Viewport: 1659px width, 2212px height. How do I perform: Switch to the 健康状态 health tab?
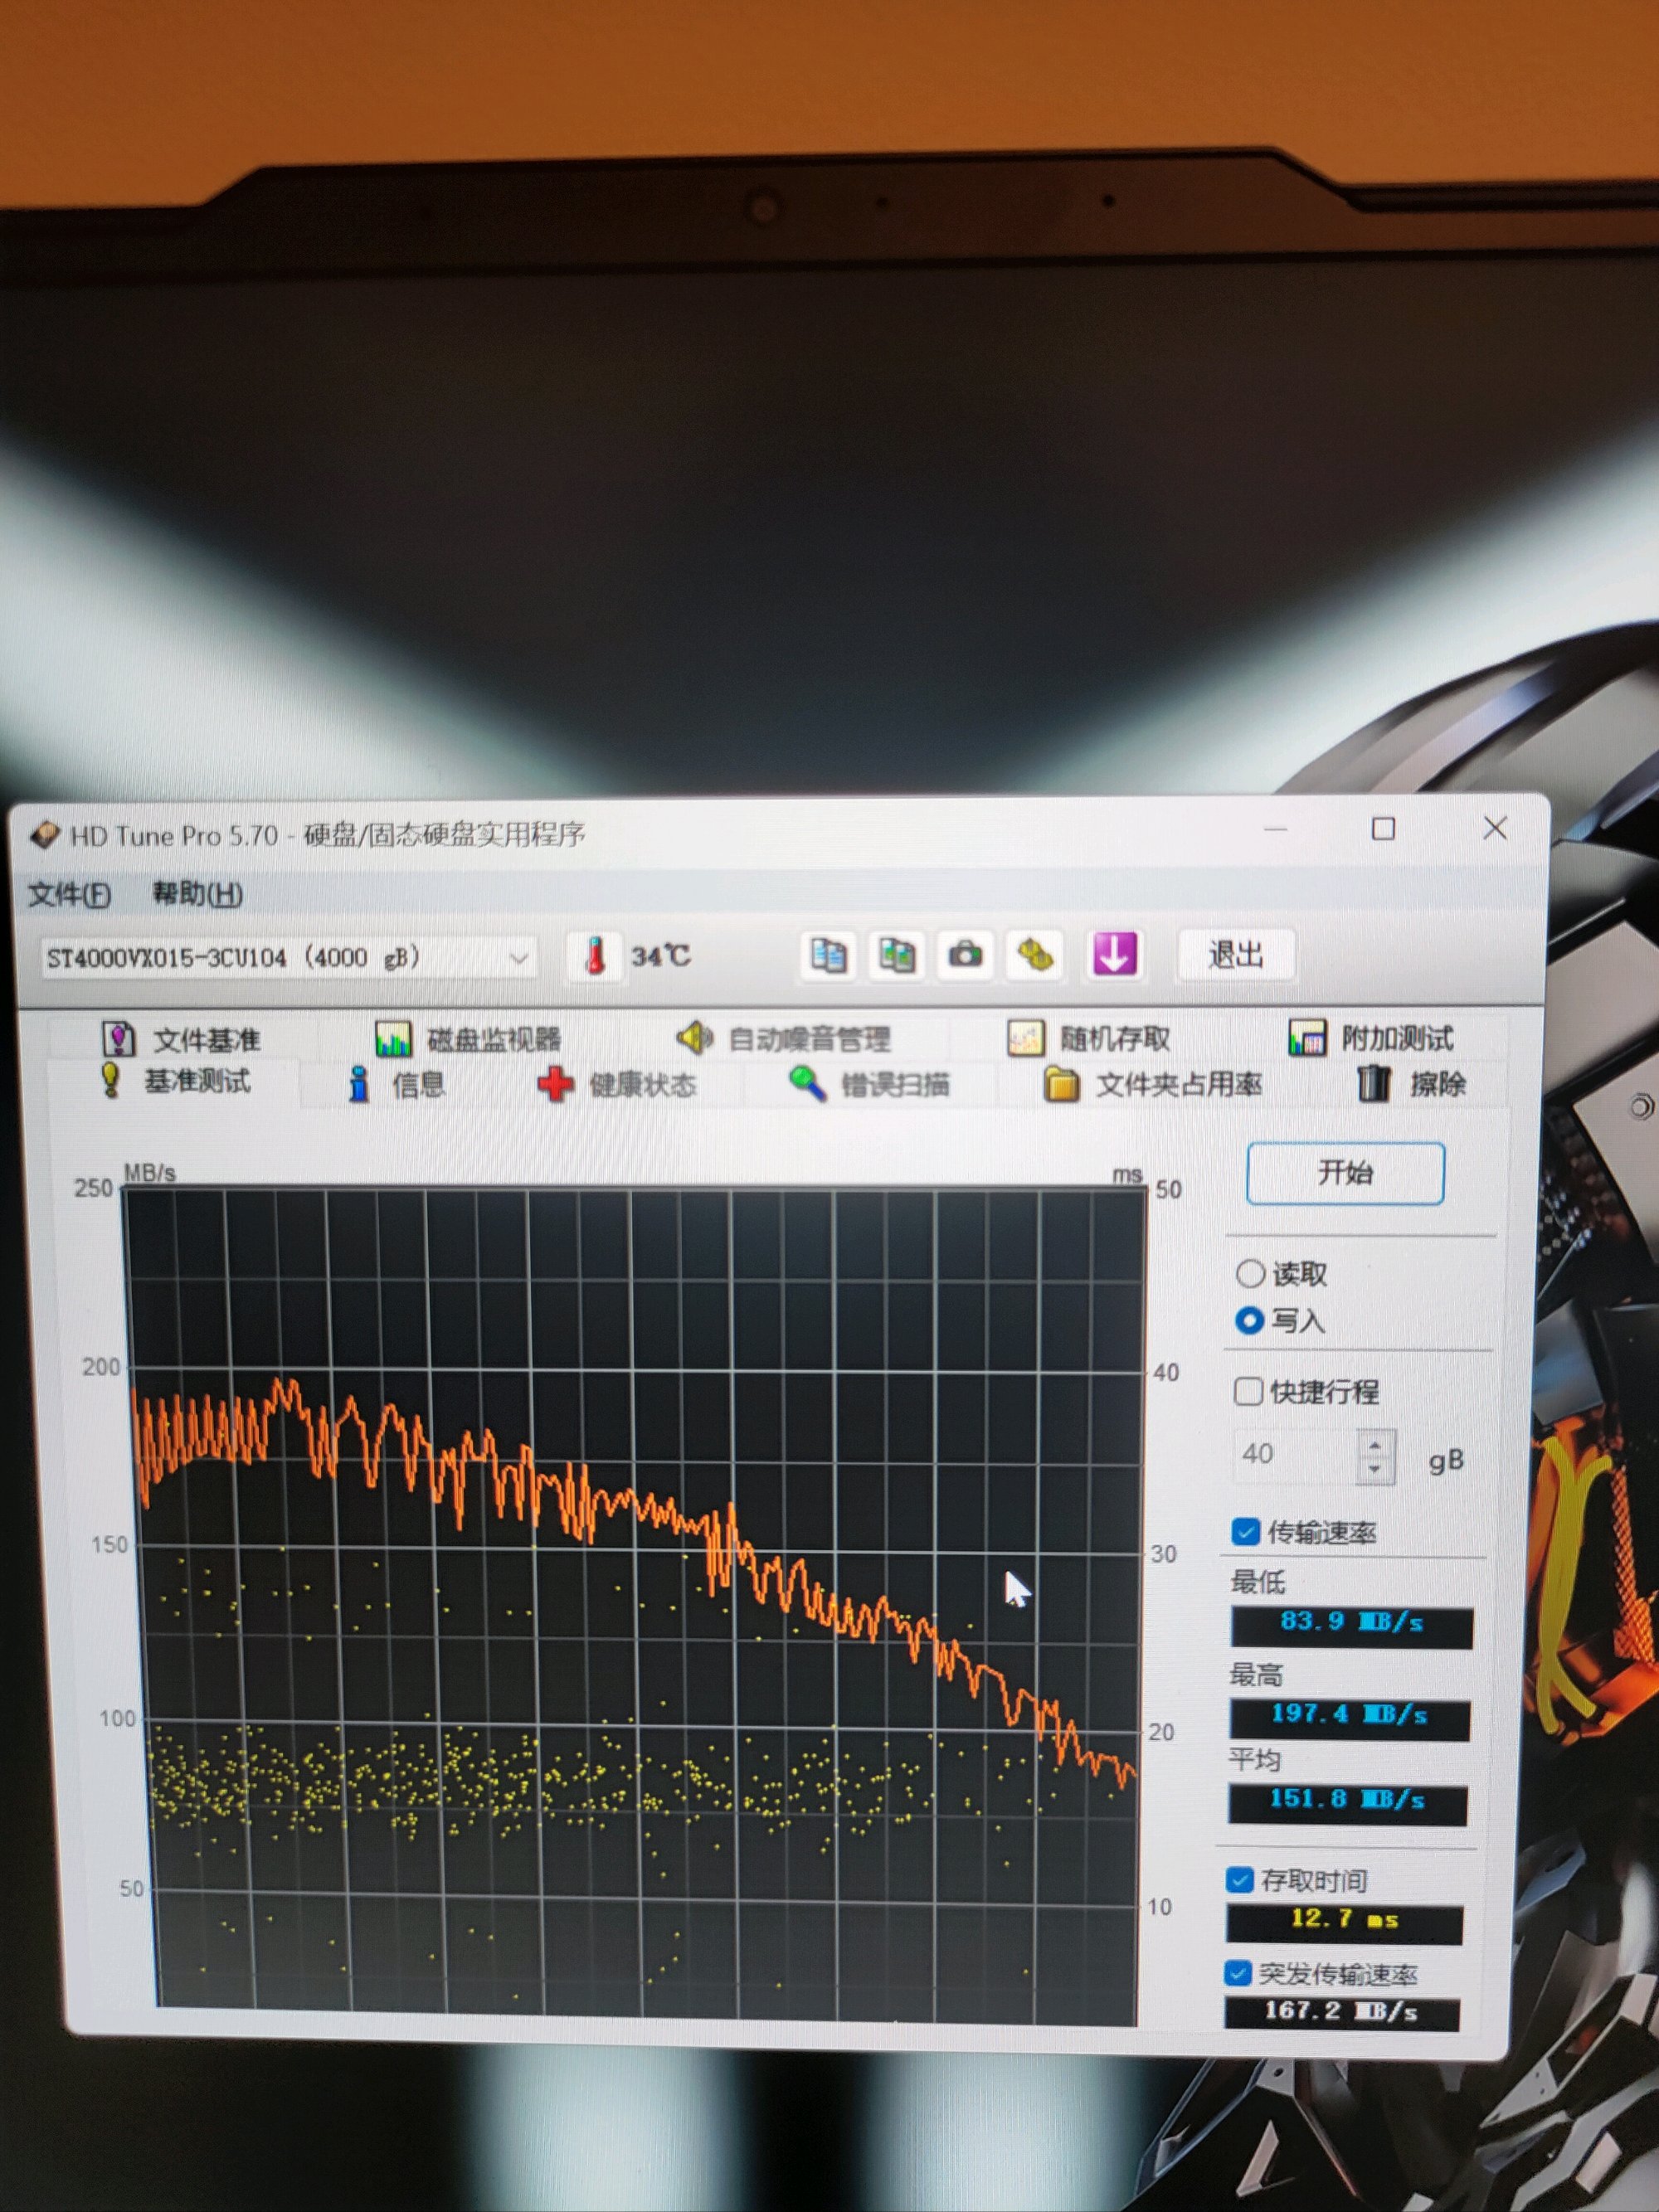coord(617,1084)
